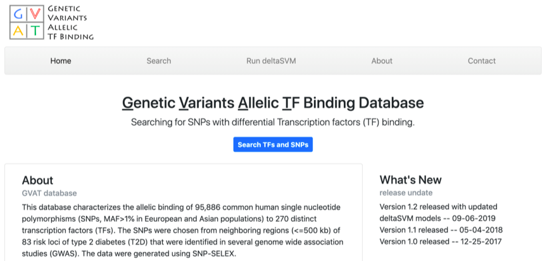Screen dimensions: 547x261
Task: Click the subtitle about differential TF binding
Action: 273,122
